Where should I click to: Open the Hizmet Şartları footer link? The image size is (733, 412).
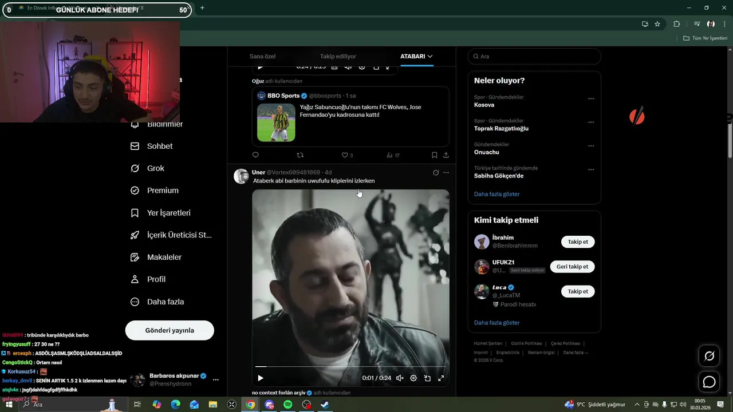click(488, 343)
